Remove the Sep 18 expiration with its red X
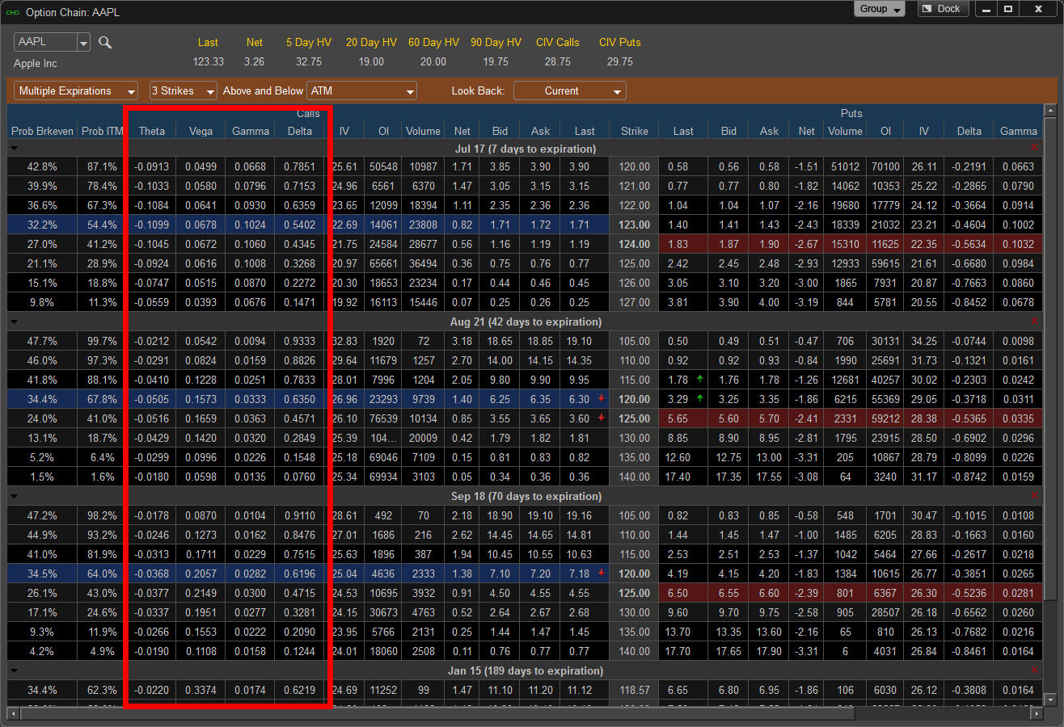 [1035, 496]
